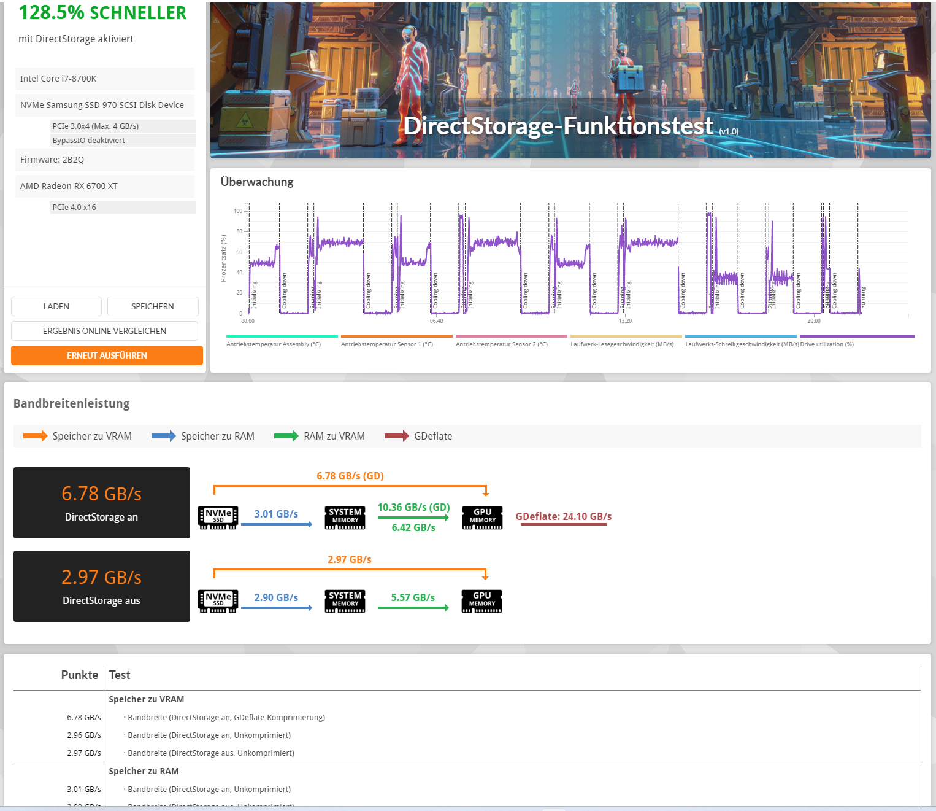Click ERNEUT AUSFÜHREN to rerun test
Viewport: 936px width, 811px height.
click(x=107, y=355)
